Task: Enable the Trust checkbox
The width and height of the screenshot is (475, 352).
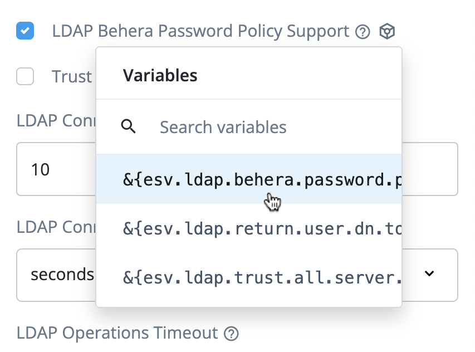Action: [x=25, y=76]
